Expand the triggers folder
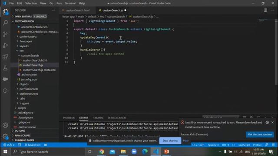278x156 pixels. coord(24,103)
